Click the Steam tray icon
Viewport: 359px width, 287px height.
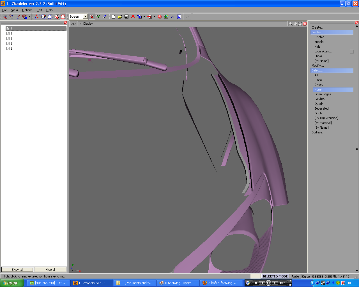pos(323,283)
